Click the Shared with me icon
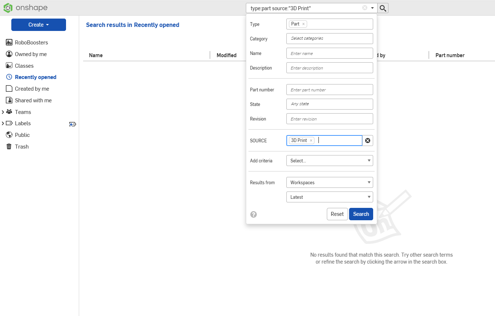Screen dimensions: 495x316 (9, 100)
